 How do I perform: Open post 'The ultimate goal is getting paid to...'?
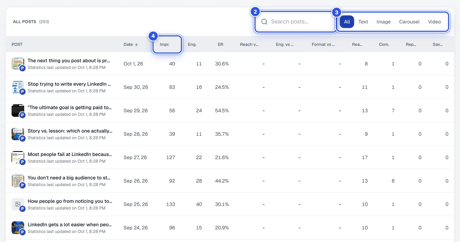click(70, 108)
